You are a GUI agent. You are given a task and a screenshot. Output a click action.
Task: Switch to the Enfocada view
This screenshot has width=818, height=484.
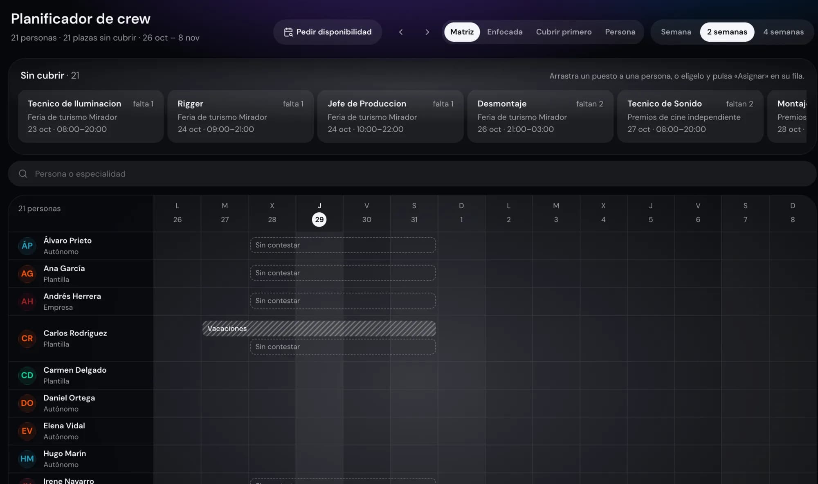505,32
